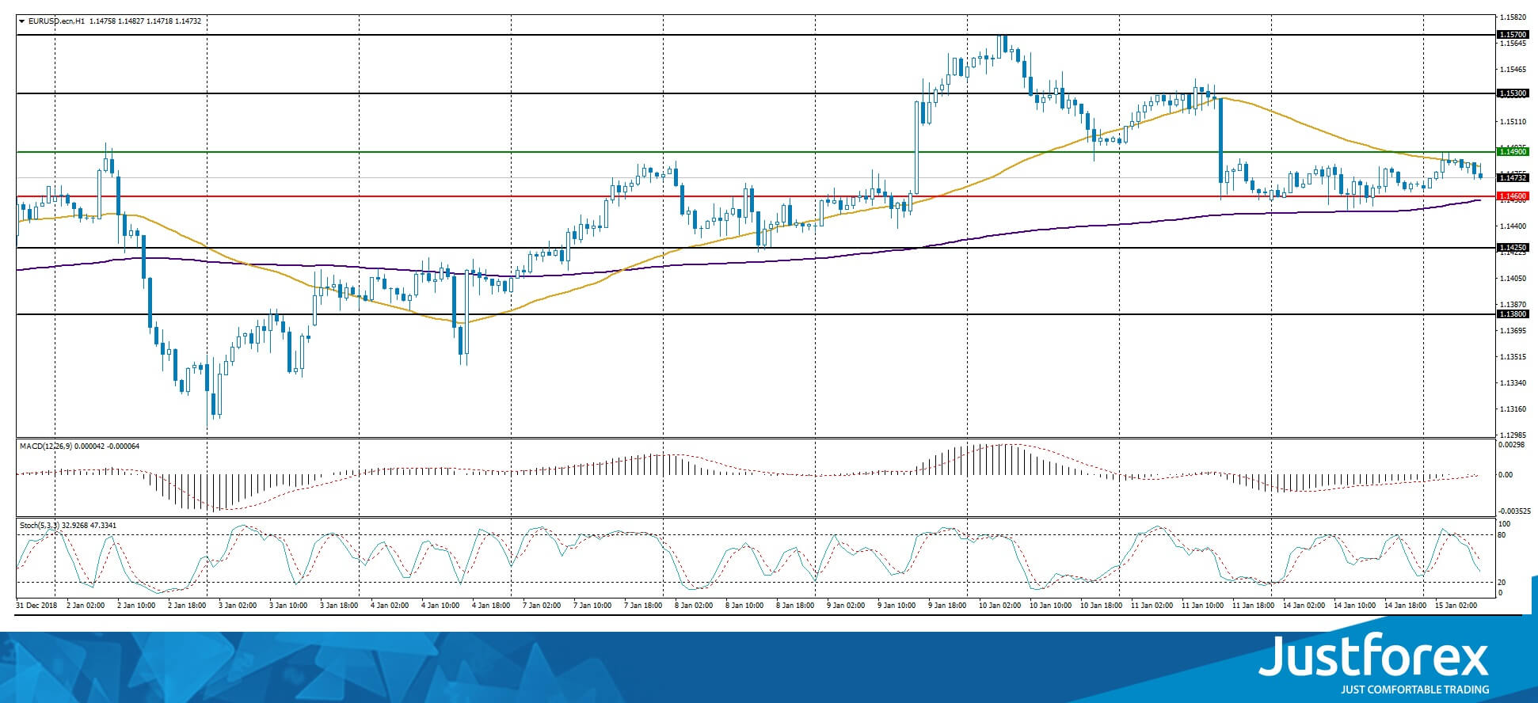
Task: Click the 9 Jan 18:00 time label
Action: 947,606
